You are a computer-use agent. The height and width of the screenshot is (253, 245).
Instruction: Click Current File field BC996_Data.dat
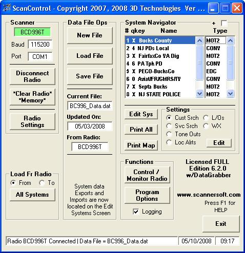(x=90, y=106)
